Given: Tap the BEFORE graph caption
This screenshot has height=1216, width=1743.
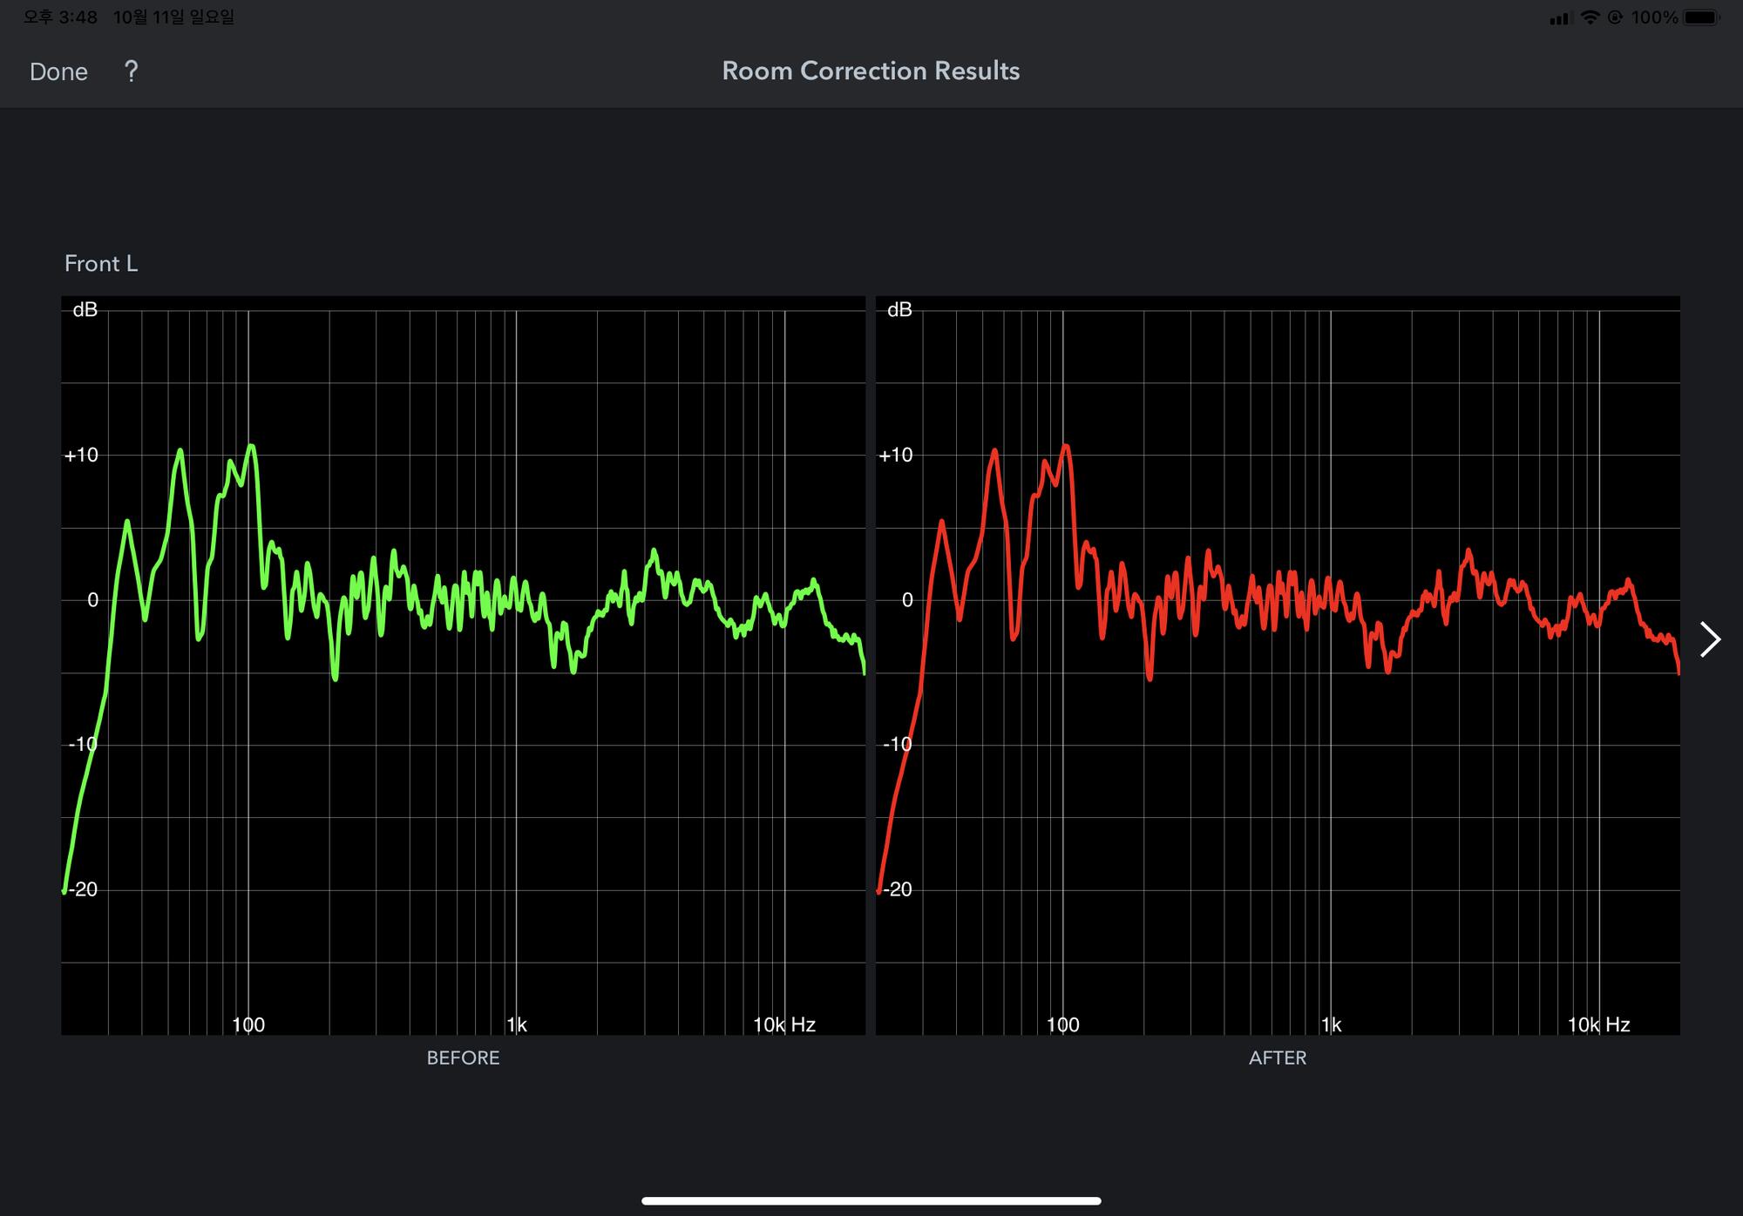Looking at the screenshot, I should click(463, 1057).
